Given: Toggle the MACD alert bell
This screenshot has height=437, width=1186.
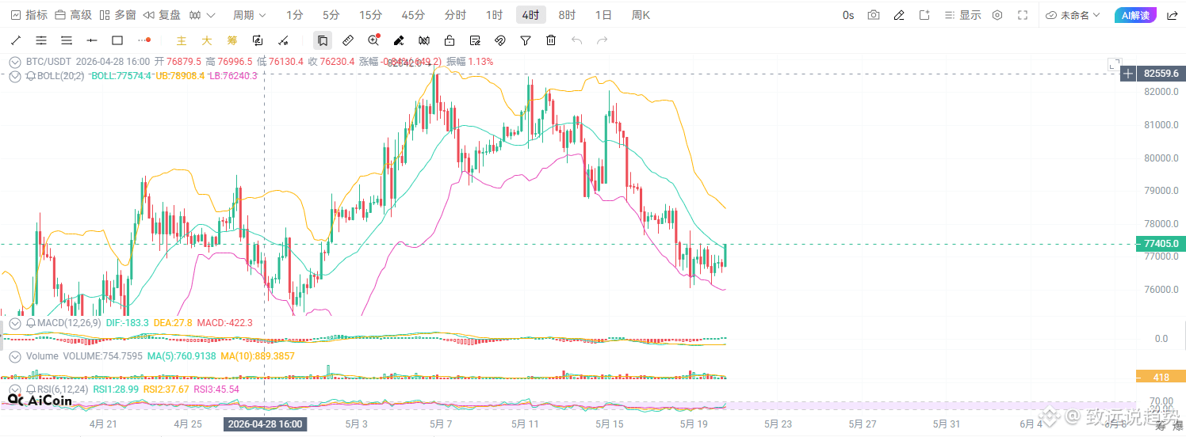Looking at the screenshot, I should pyautogui.click(x=31, y=323).
